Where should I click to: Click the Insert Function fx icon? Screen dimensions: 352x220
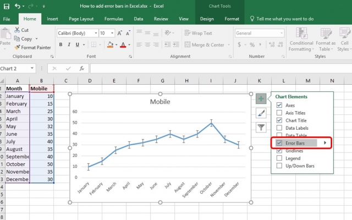pyautogui.click(x=82, y=68)
